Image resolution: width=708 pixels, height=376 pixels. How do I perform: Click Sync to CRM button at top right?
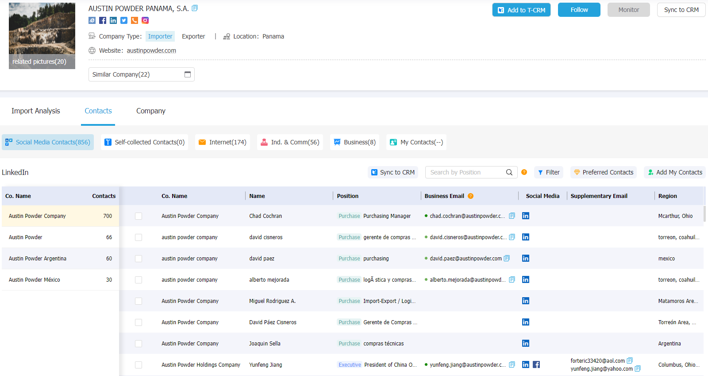point(681,10)
